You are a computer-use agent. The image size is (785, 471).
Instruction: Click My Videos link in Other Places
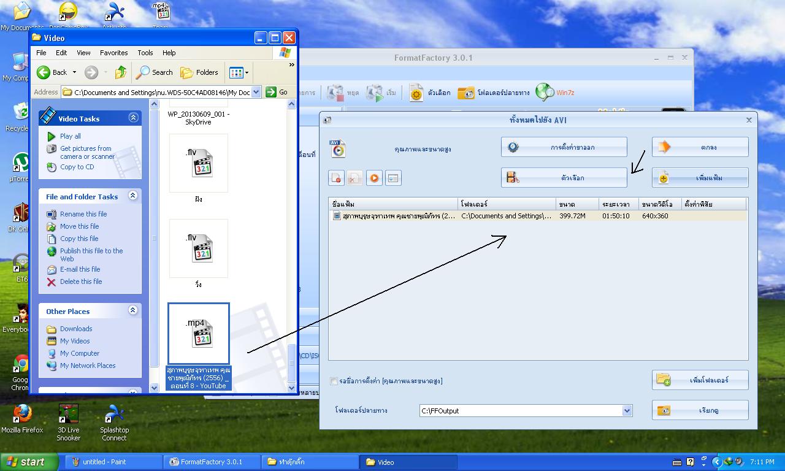coord(75,341)
